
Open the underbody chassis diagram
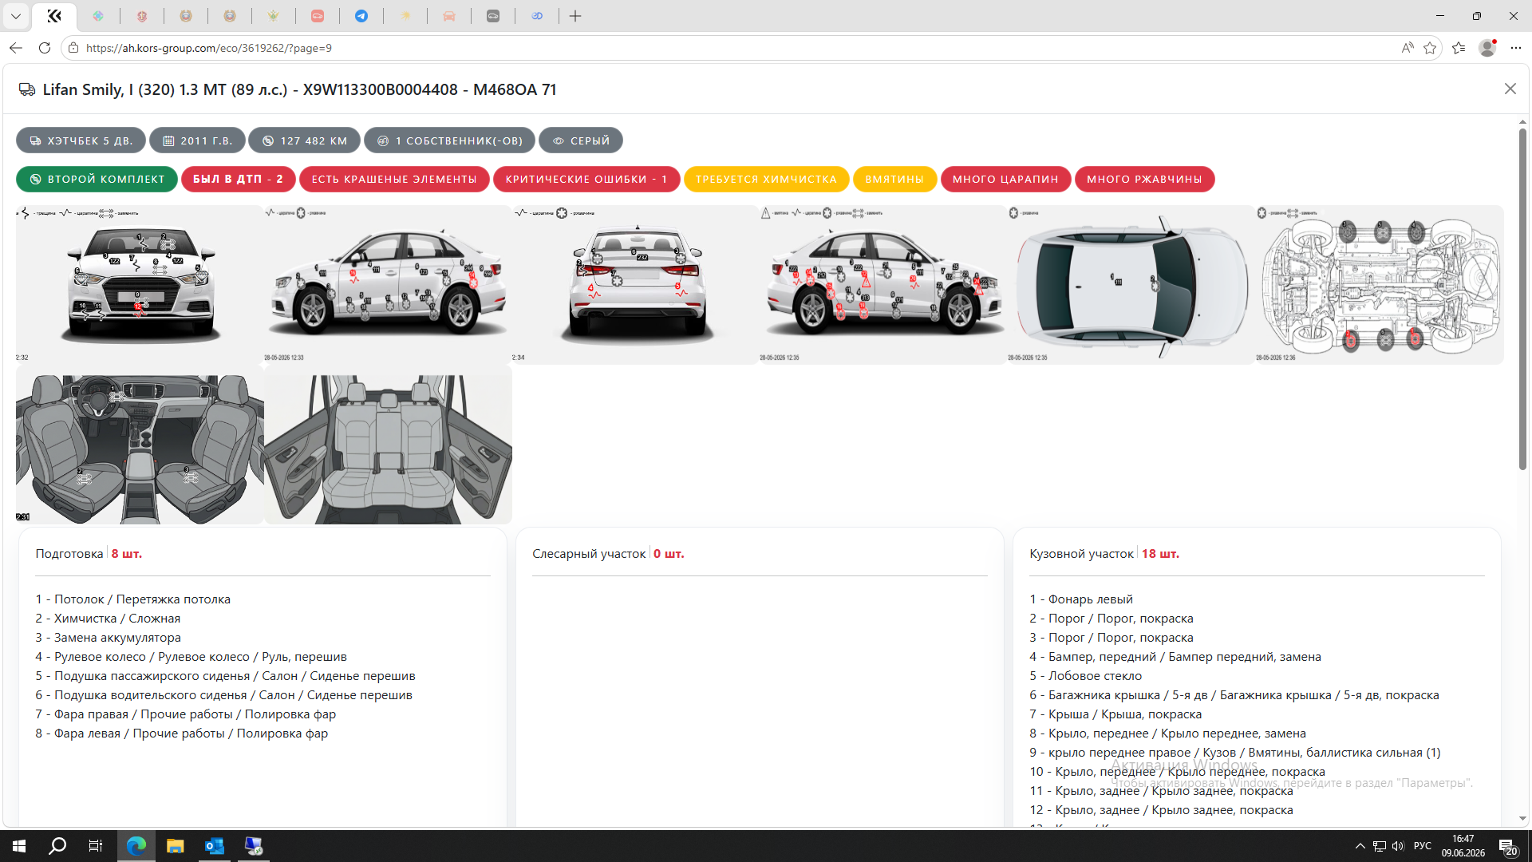1380,285
